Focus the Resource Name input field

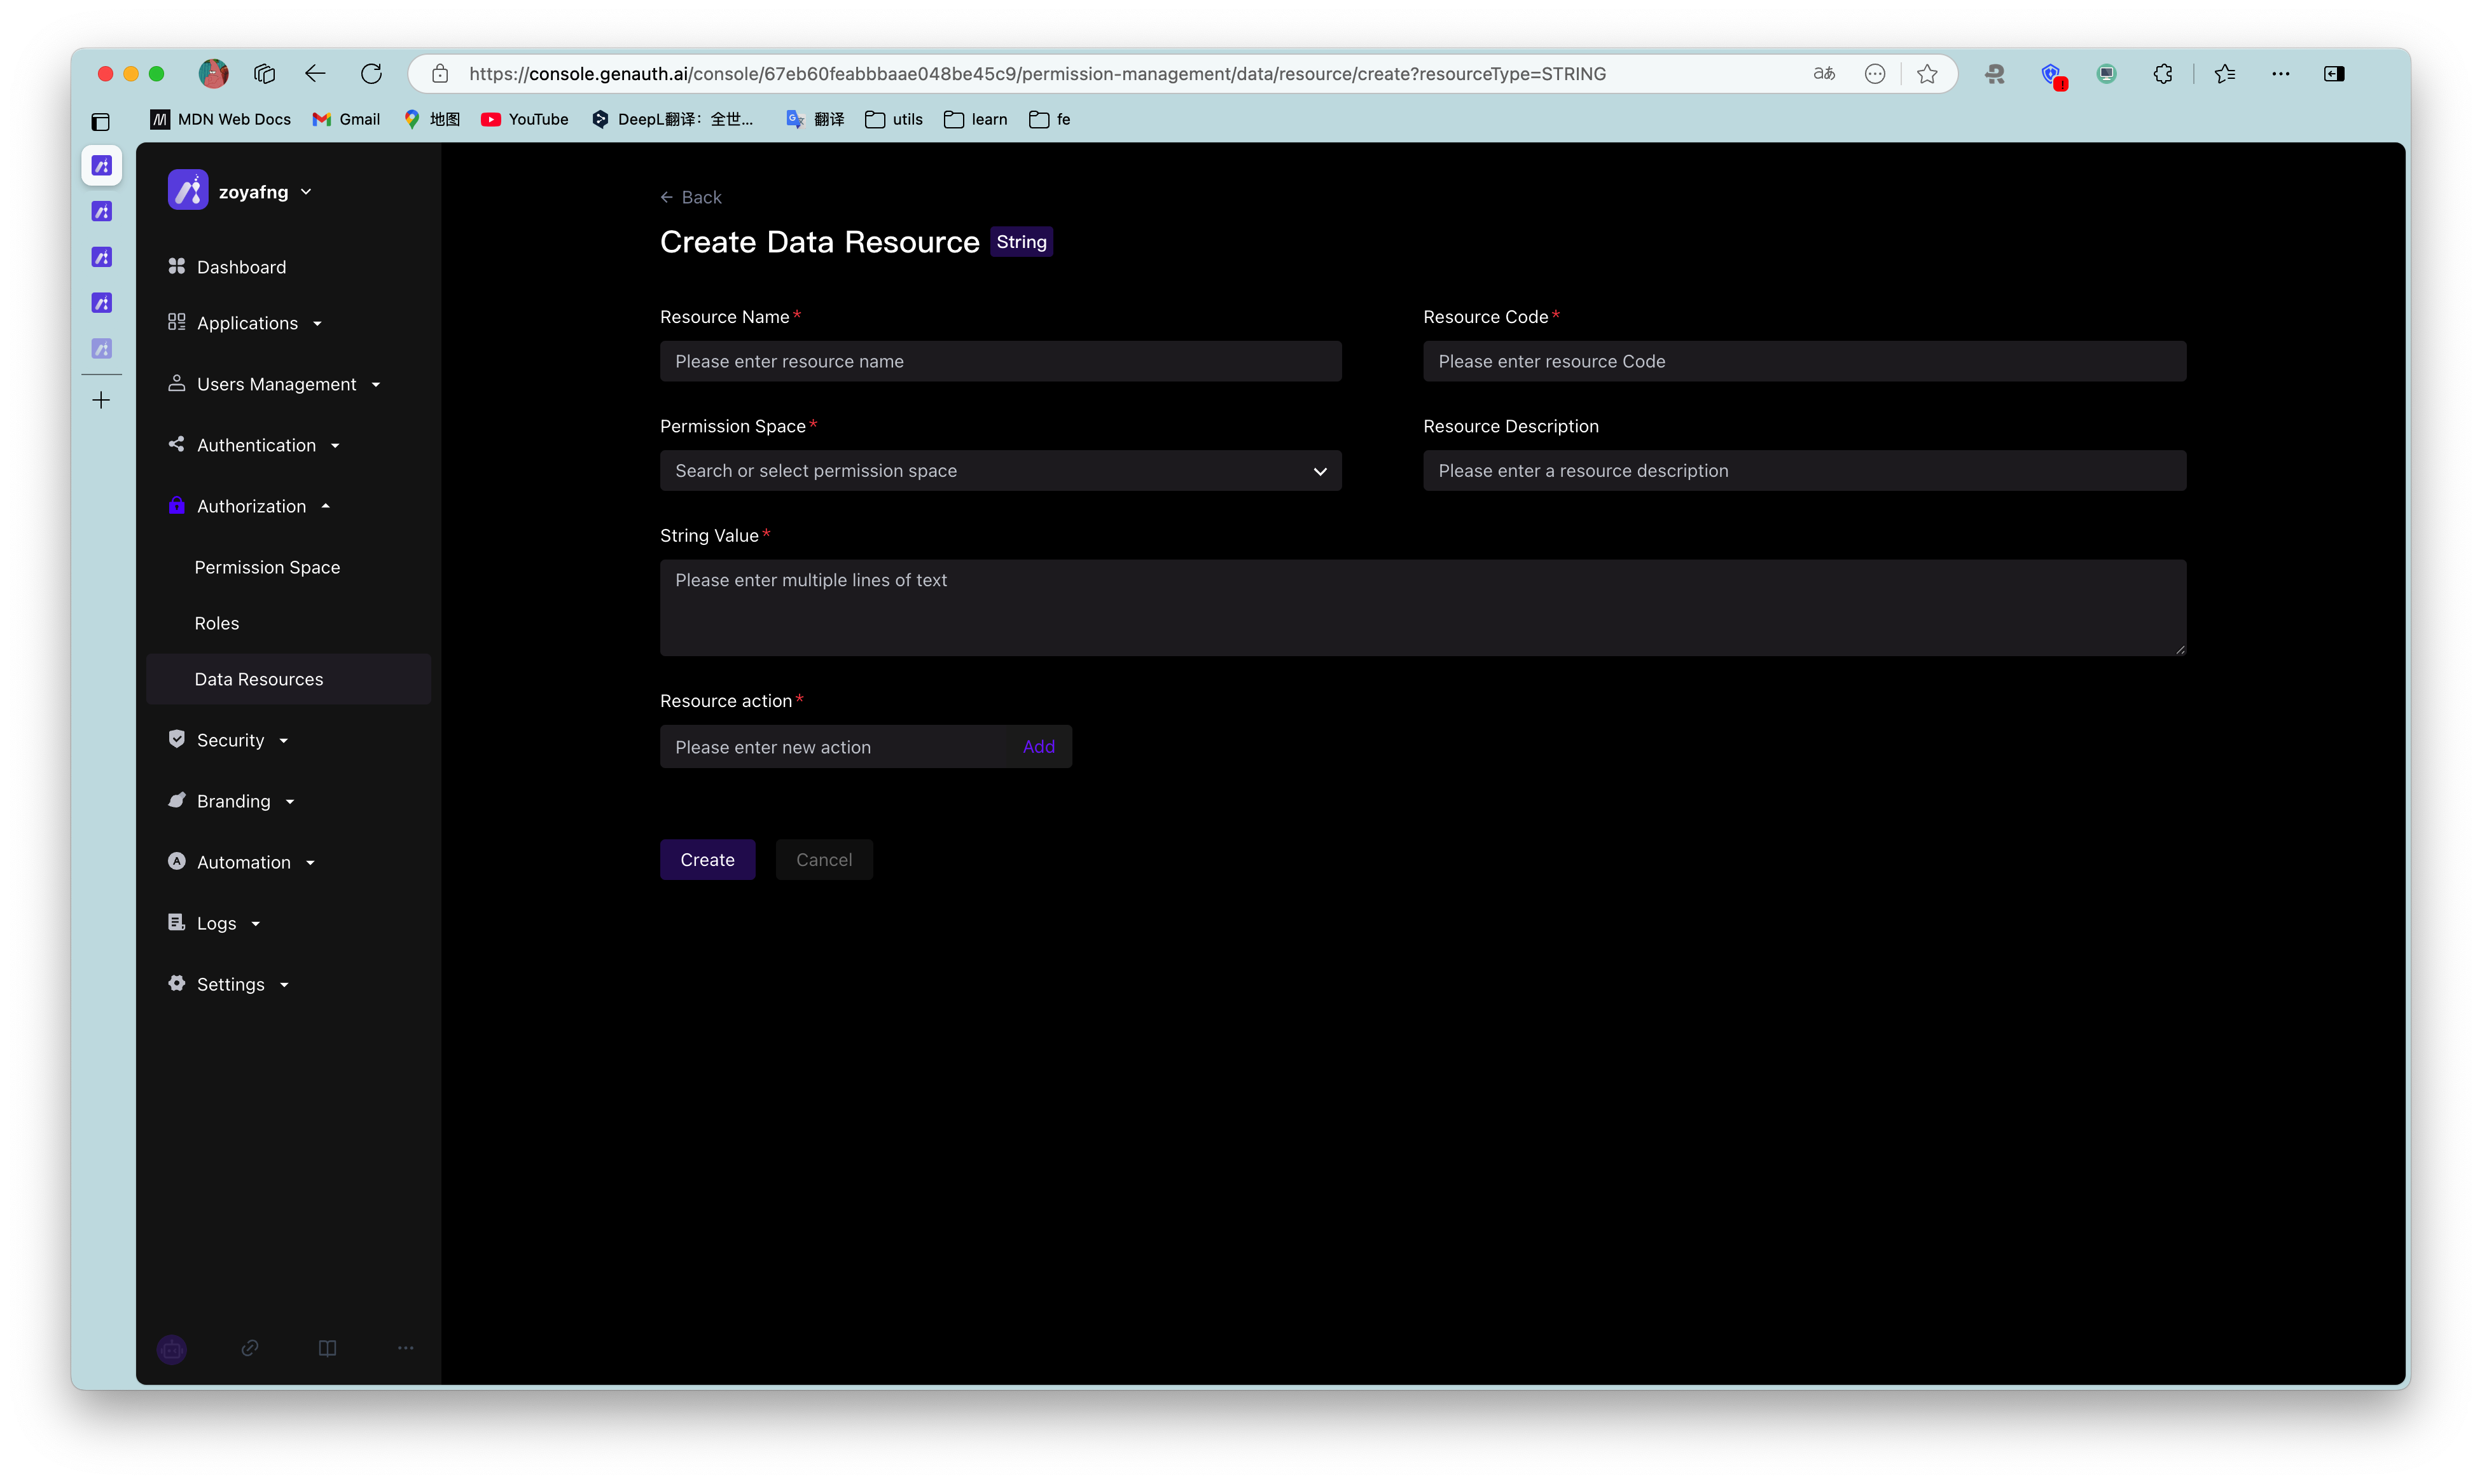pos(1001,361)
